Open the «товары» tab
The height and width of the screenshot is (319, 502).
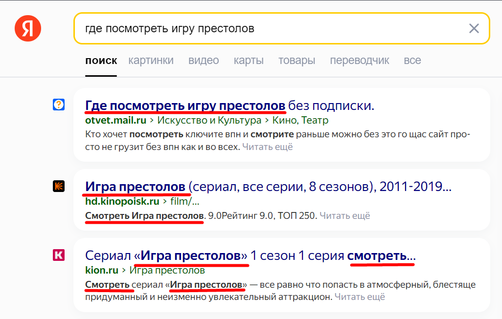[x=297, y=61]
